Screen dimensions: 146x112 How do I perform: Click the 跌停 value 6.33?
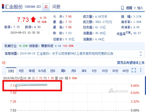[x=37, y=27]
